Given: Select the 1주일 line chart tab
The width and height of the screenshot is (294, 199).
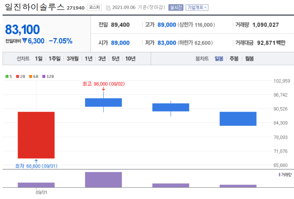Looking at the screenshot, I should click(x=54, y=59).
